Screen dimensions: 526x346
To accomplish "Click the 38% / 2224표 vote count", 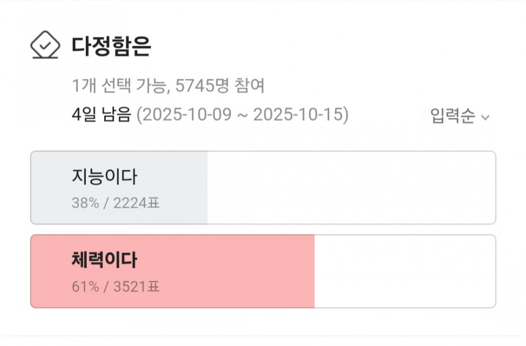I will point(116,203).
